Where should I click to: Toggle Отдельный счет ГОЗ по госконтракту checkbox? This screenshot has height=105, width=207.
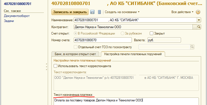(x=75, y=47)
